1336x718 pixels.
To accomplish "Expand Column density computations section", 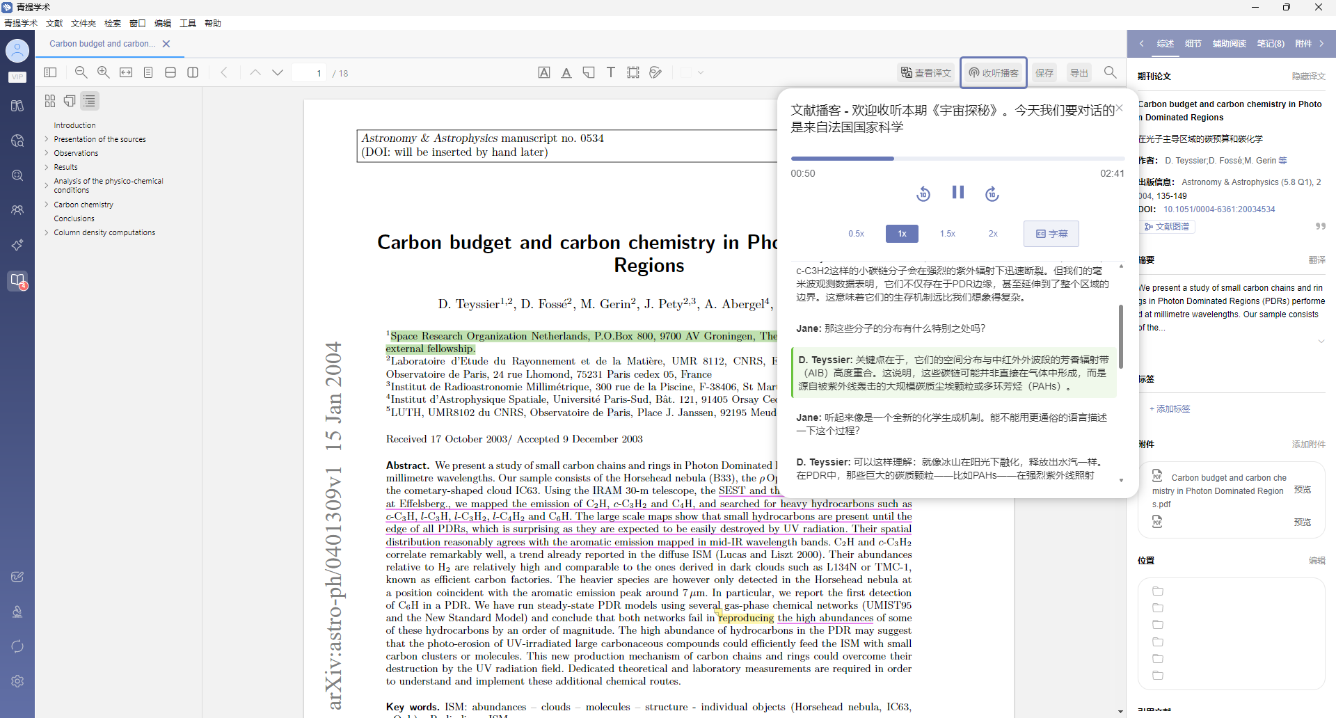I will [x=47, y=232].
